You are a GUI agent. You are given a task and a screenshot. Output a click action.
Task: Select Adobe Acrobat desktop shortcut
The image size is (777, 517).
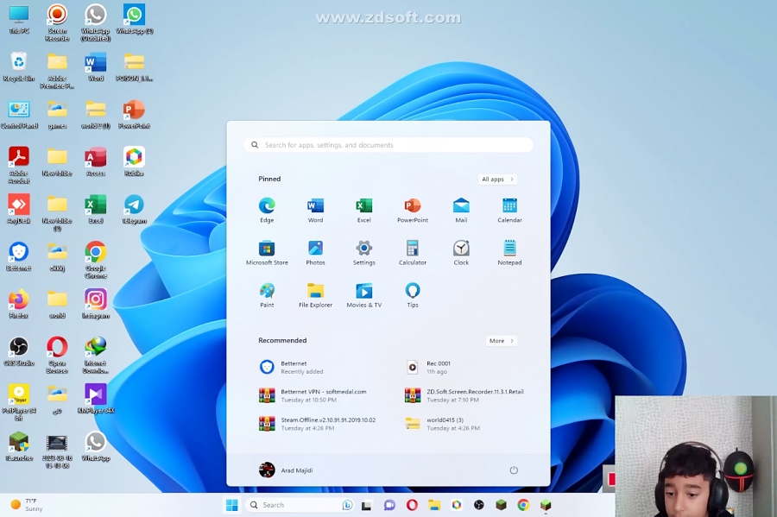point(19,166)
